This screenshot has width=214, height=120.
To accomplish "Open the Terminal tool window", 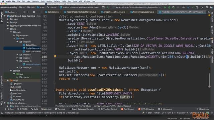I will click(x=60, y=109).
